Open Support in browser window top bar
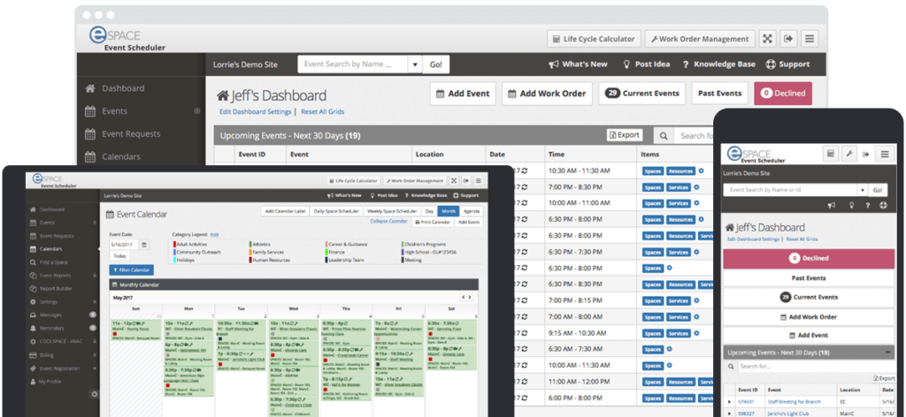906x417 pixels. pos(787,64)
